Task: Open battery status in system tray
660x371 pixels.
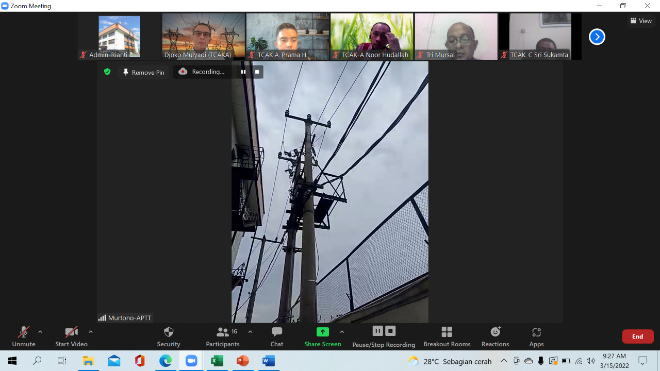Action: (x=566, y=361)
